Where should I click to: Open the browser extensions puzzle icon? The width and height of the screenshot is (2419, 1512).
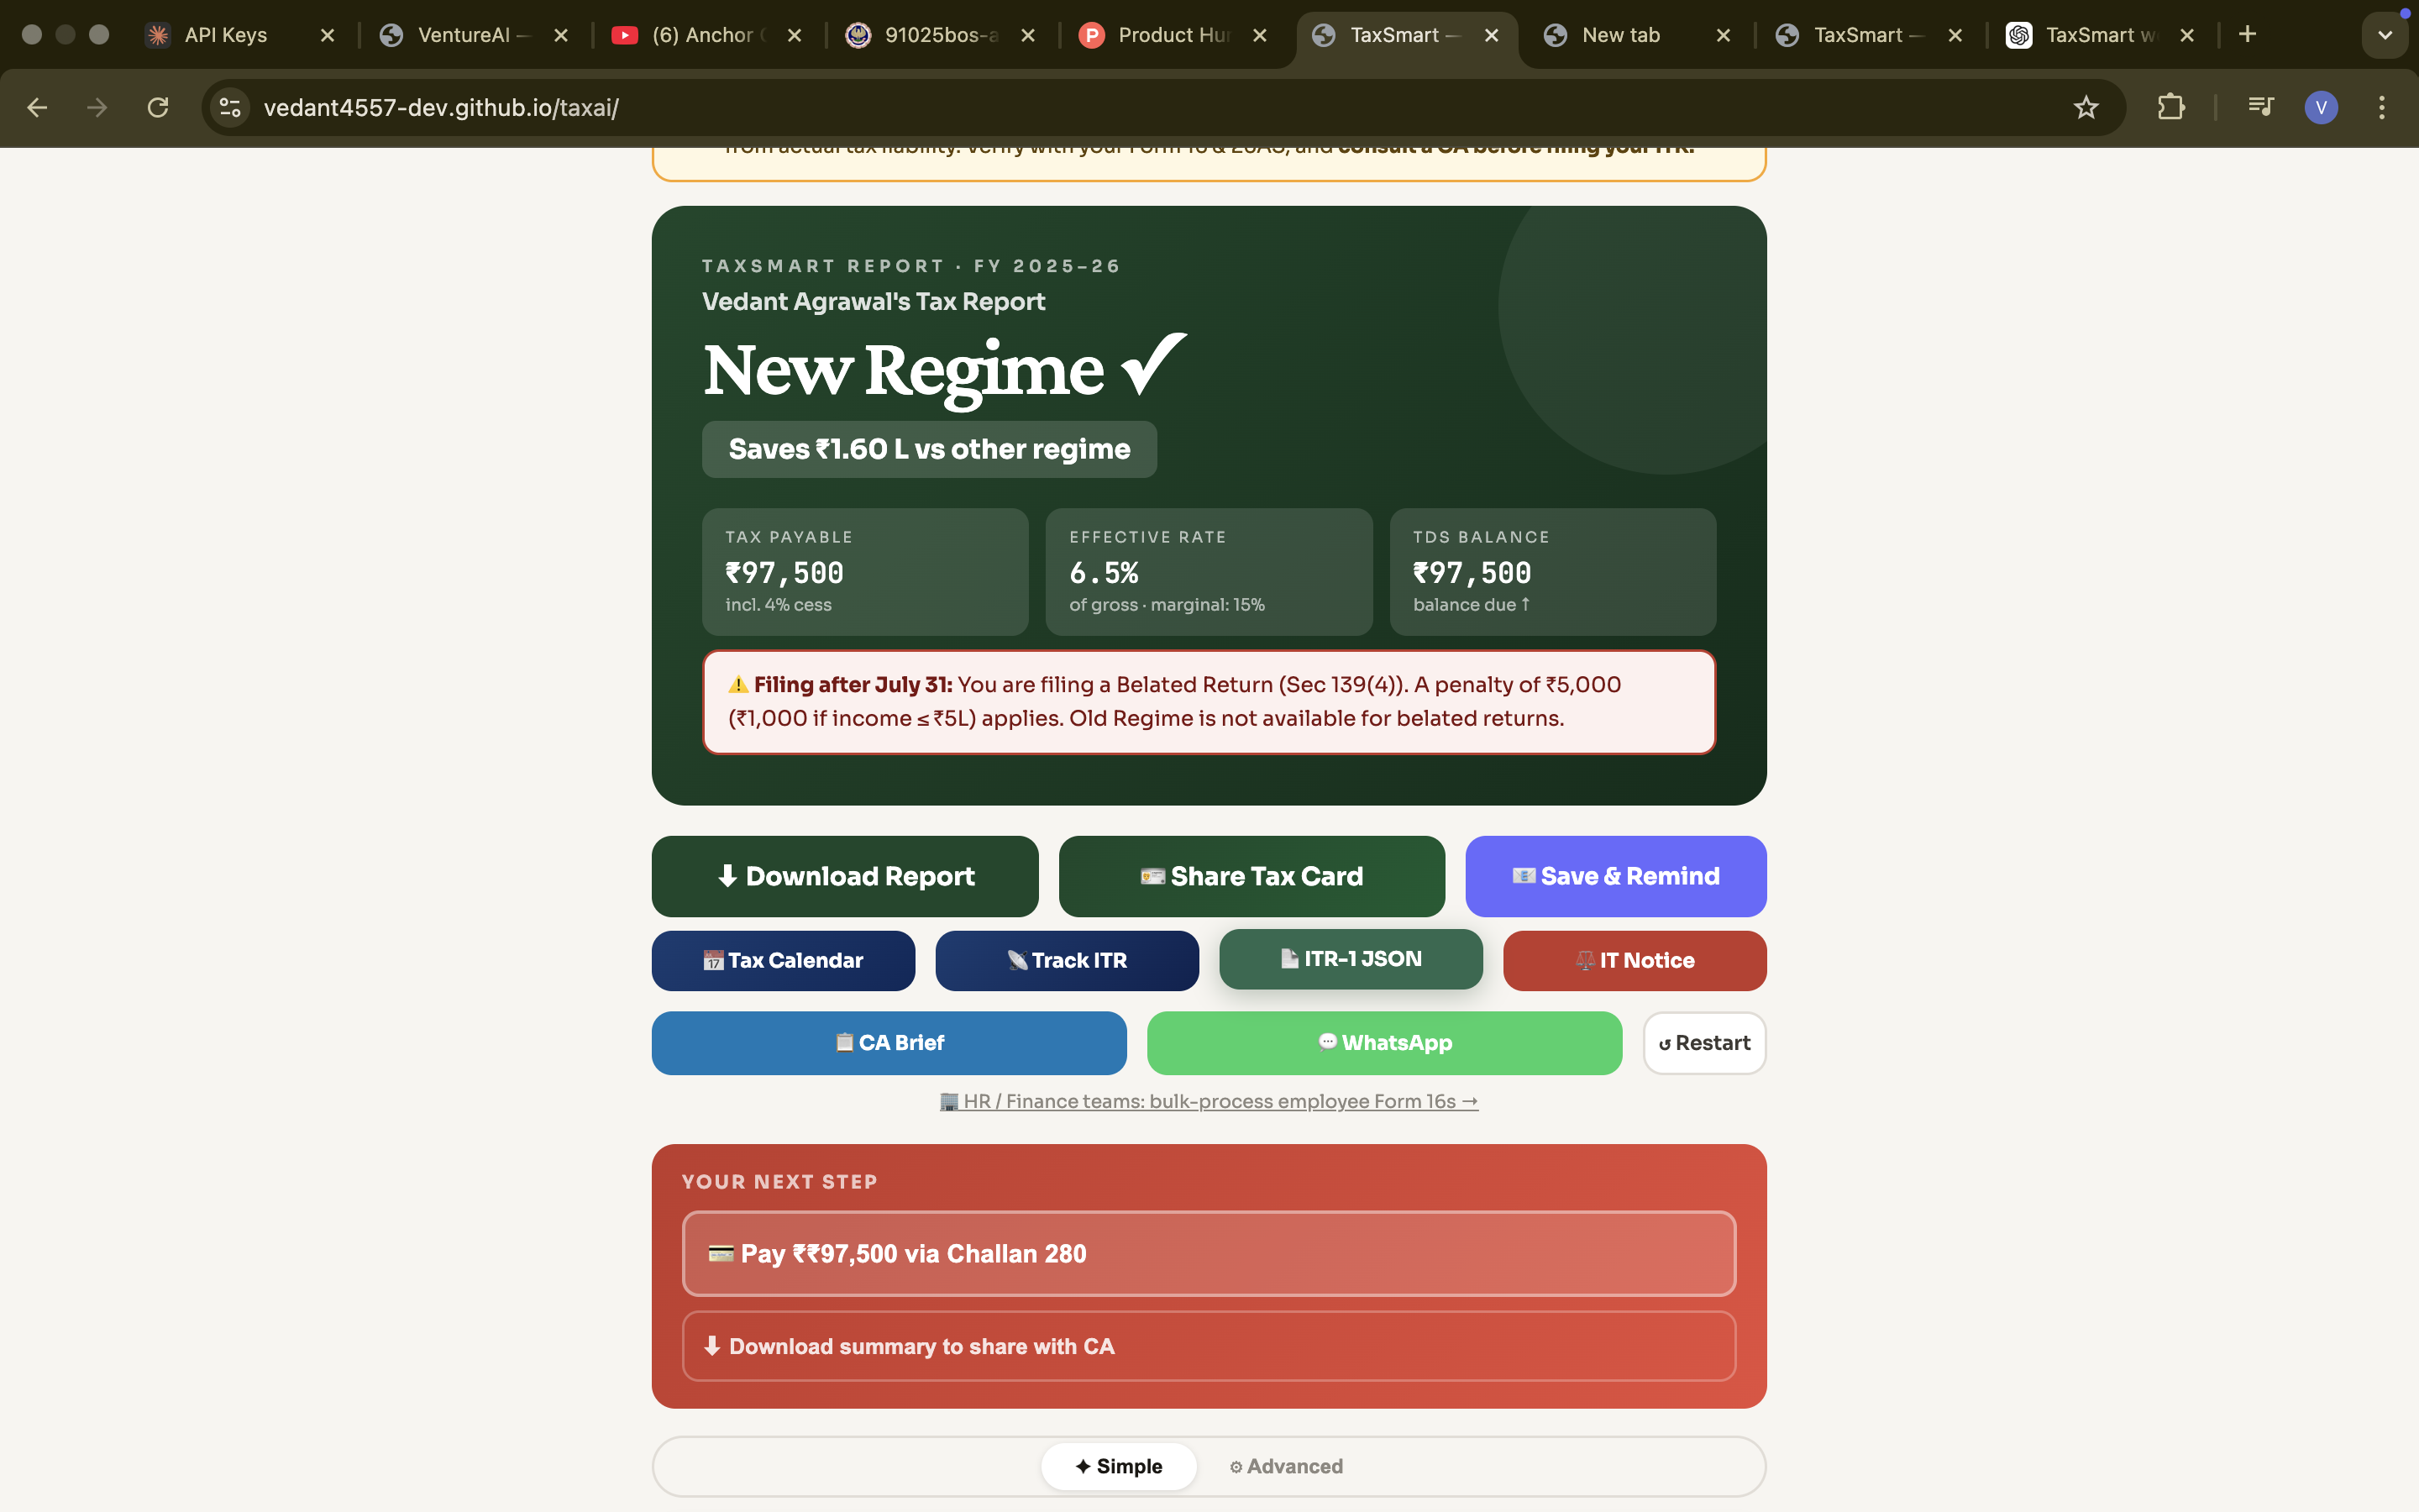tap(2170, 107)
